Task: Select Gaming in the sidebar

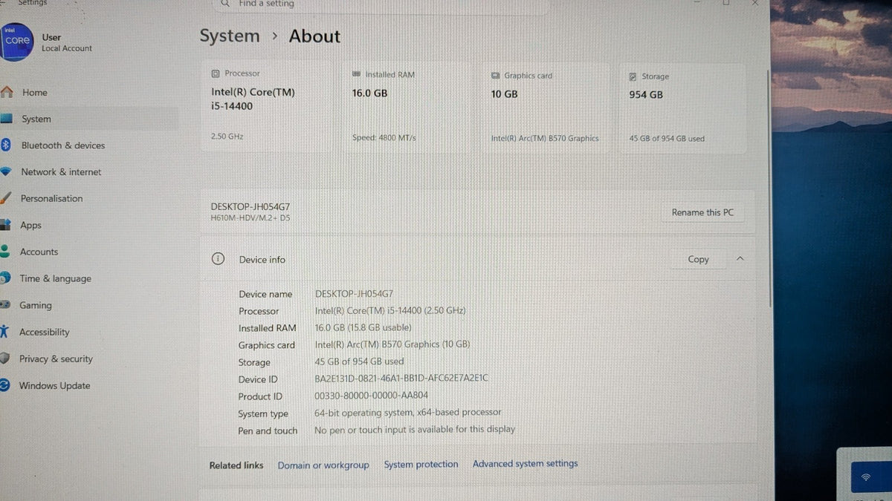Action: pos(35,305)
